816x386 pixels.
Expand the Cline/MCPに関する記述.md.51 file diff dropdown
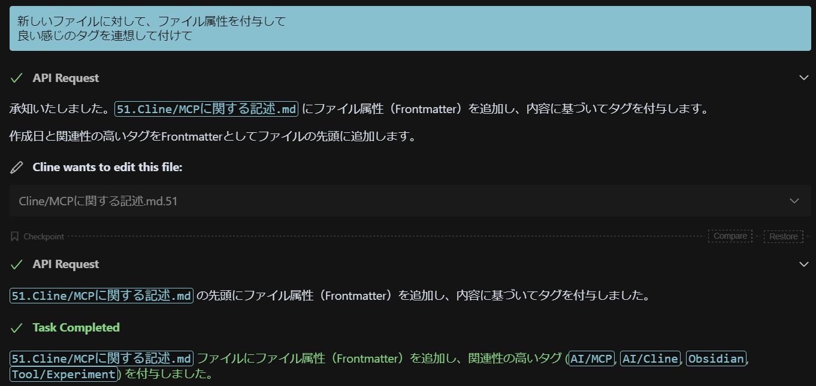(794, 200)
